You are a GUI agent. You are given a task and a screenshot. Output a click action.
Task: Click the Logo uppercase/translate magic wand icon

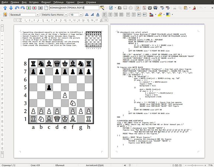(102, 8)
